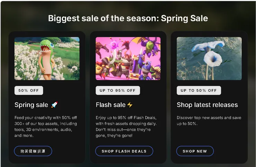Click the rocket emoji beside Spring sale

coord(54,105)
